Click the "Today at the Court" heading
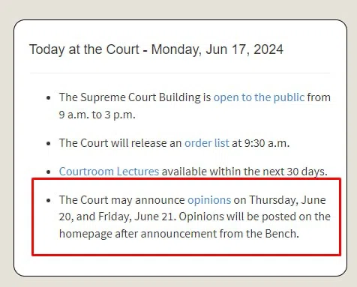 [84, 49]
